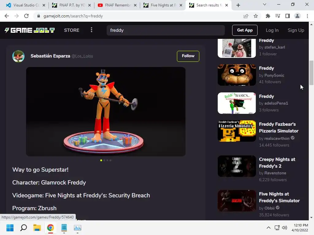Open the Freddy game thumbnail by stefan_karl

pos(237,48)
